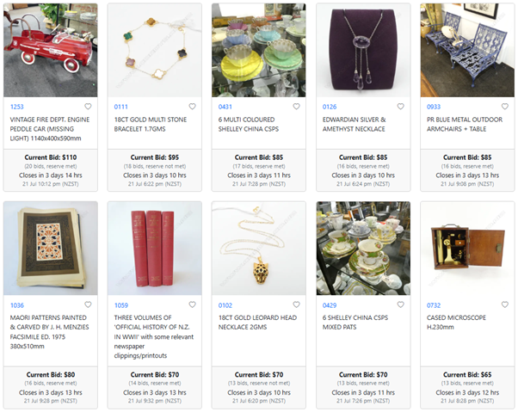The width and height of the screenshot is (518, 412).
Task: Favorite the Official History of N.Z. volumes
Action: point(192,304)
